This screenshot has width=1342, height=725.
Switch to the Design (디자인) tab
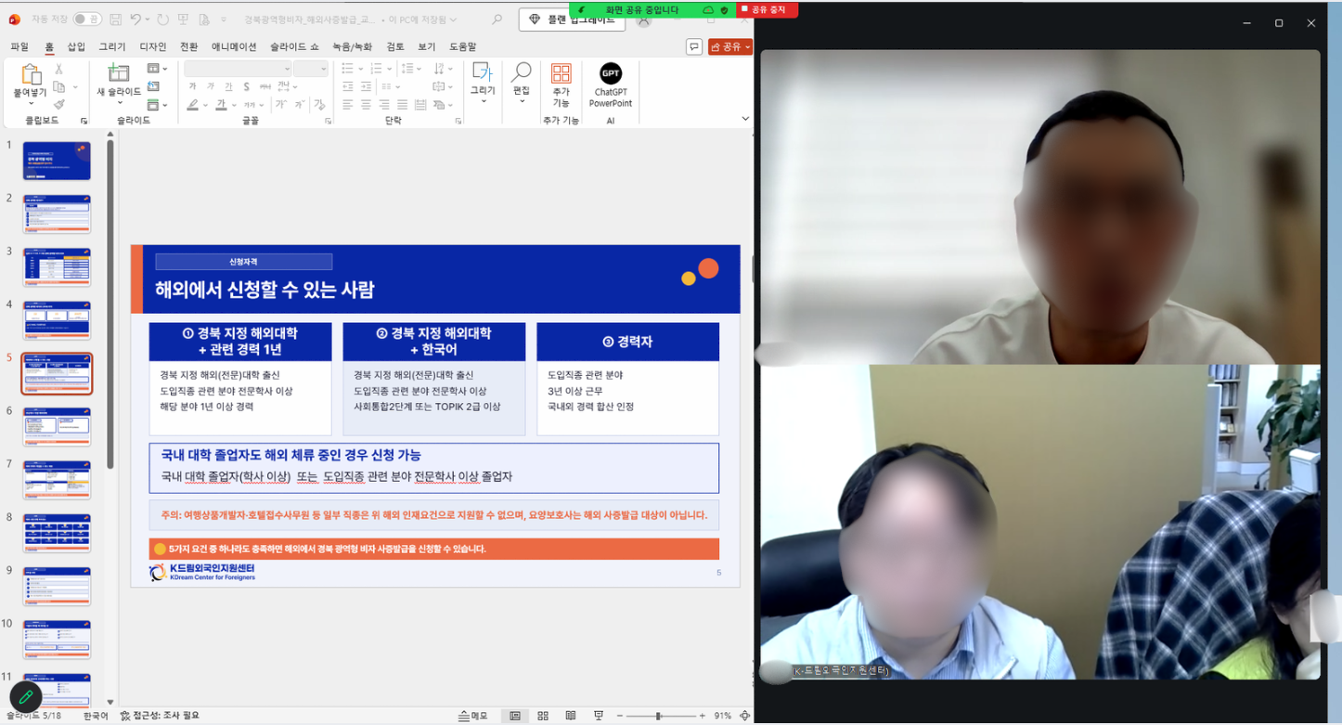(x=153, y=46)
